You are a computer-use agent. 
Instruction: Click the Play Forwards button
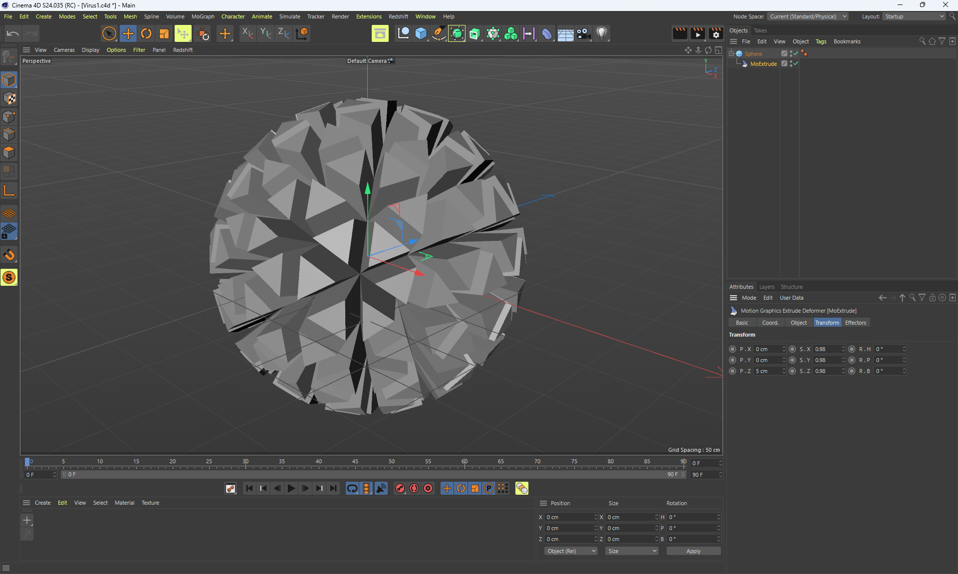pyautogui.click(x=291, y=488)
